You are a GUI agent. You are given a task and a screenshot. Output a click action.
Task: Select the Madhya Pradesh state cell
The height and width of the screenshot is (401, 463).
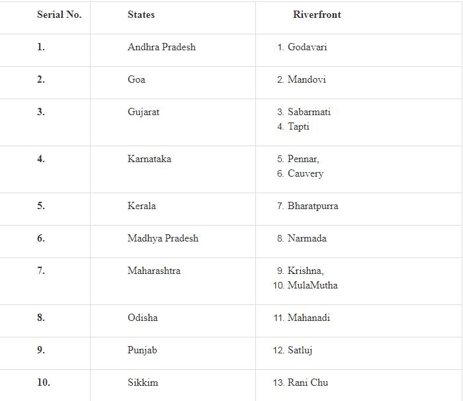tap(163, 238)
